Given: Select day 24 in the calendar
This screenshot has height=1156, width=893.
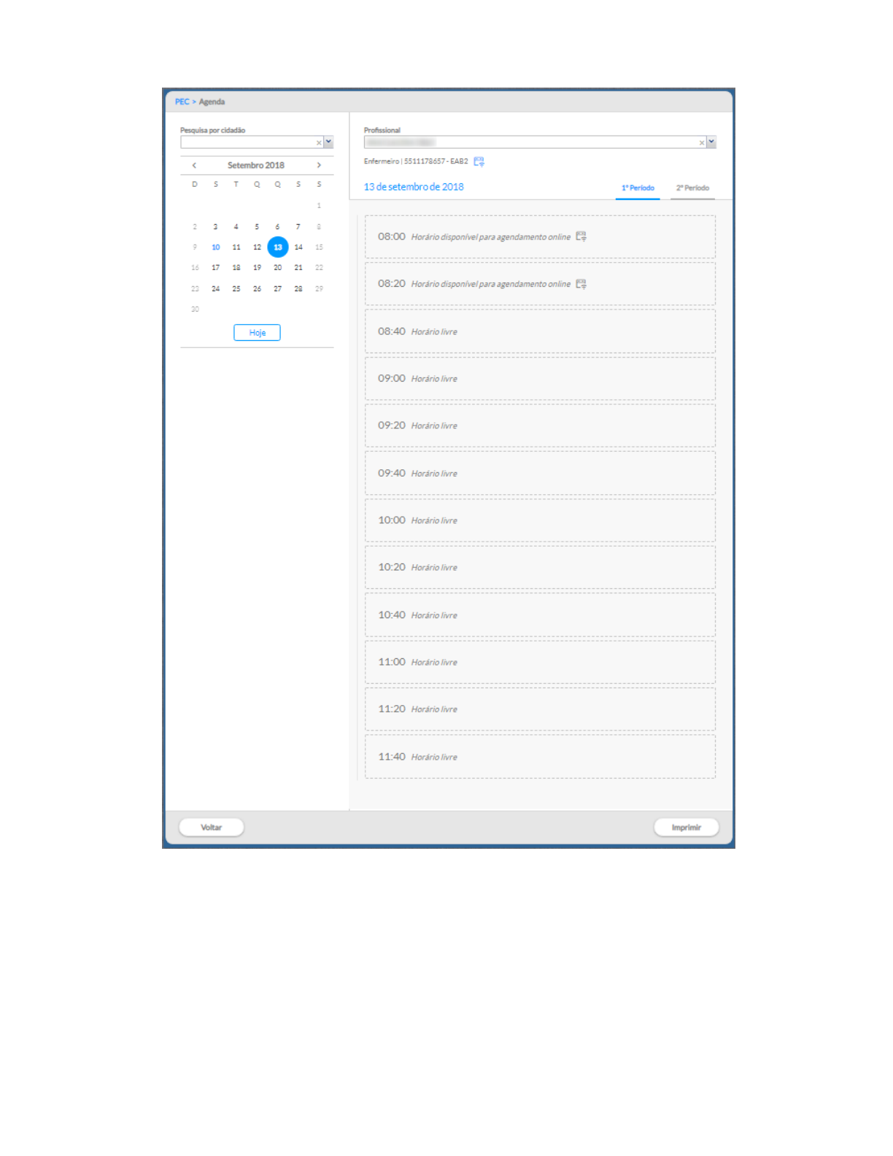Looking at the screenshot, I should (216, 289).
